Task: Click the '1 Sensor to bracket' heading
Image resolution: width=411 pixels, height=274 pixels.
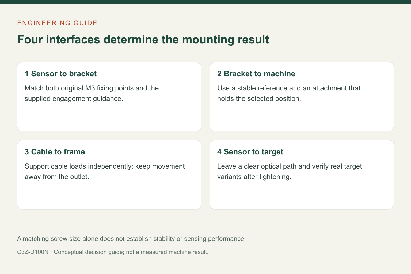Action: (61, 74)
